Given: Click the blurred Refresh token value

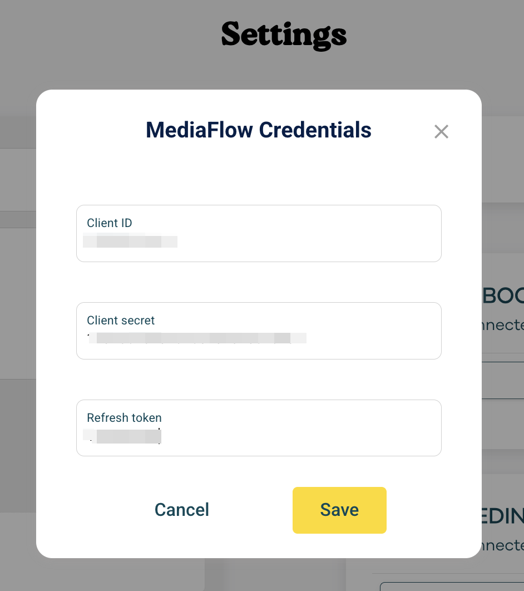Looking at the screenshot, I should coord(122,436).
